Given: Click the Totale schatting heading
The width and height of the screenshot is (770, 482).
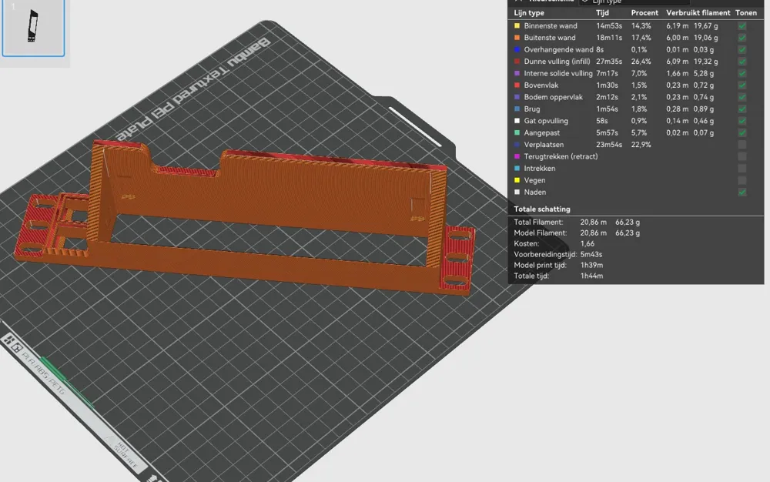Looking at the screenshot, I should point(541,209).
